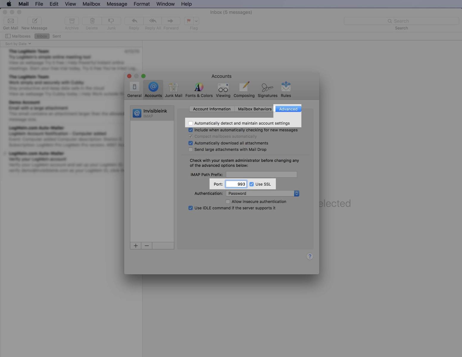462x357 pixels.
Task: Open the Message menu
Action: [117, 4]
